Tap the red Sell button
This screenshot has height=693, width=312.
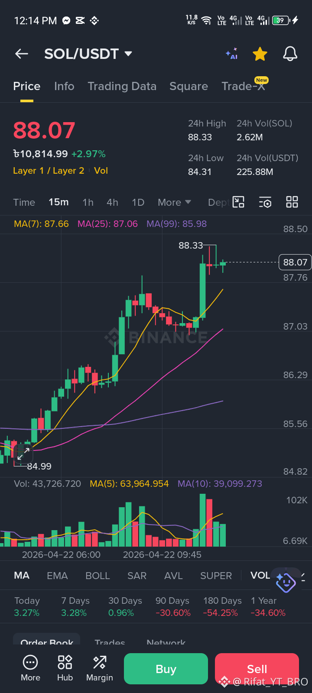(x=257, y=669)
